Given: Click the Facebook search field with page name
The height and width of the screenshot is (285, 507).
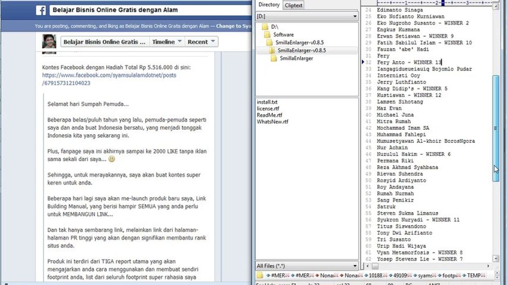Looking at the screenshot, I should click(x=150, y=10).
